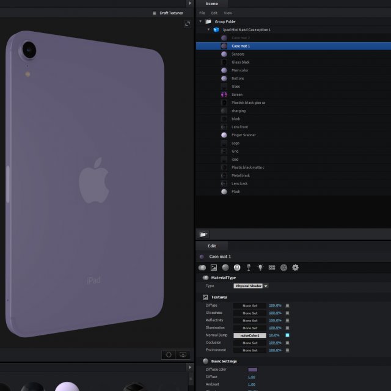Click the Lens front material icon
Viewport: 391px width, 391px height.
click(x=224, y=127)
